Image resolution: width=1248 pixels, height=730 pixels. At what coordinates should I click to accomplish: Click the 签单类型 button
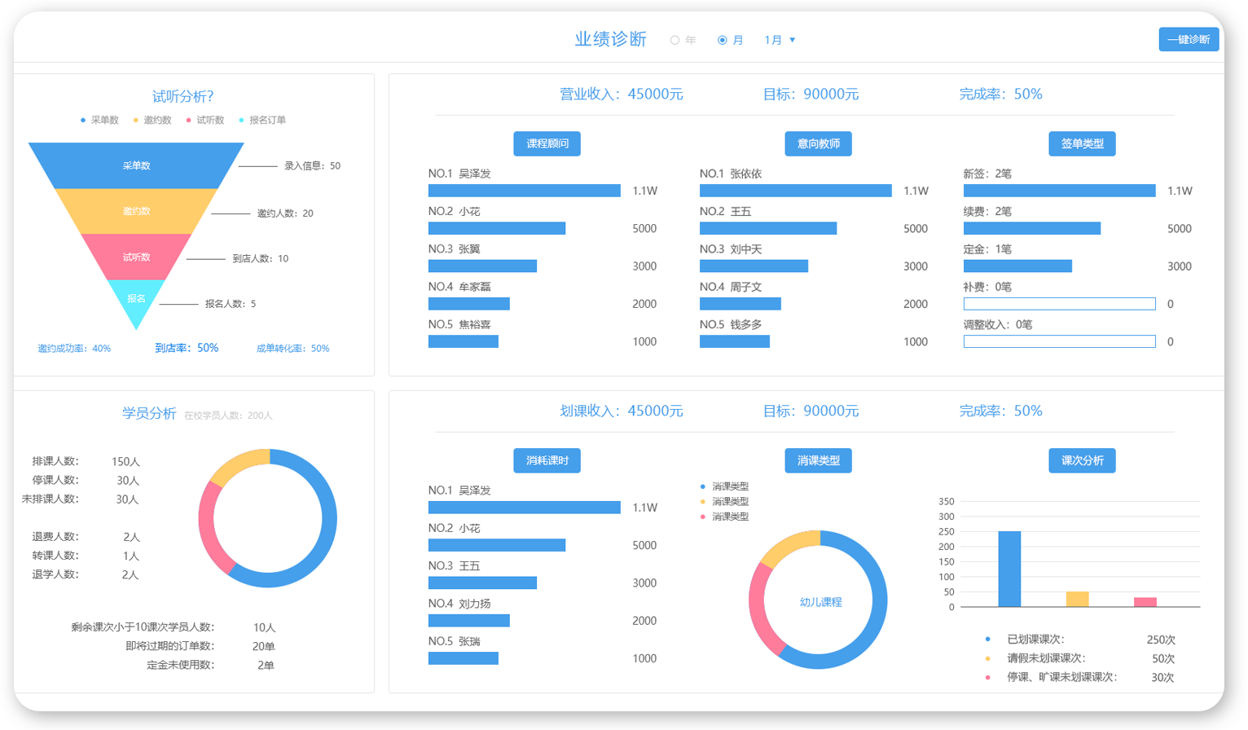1082,143
